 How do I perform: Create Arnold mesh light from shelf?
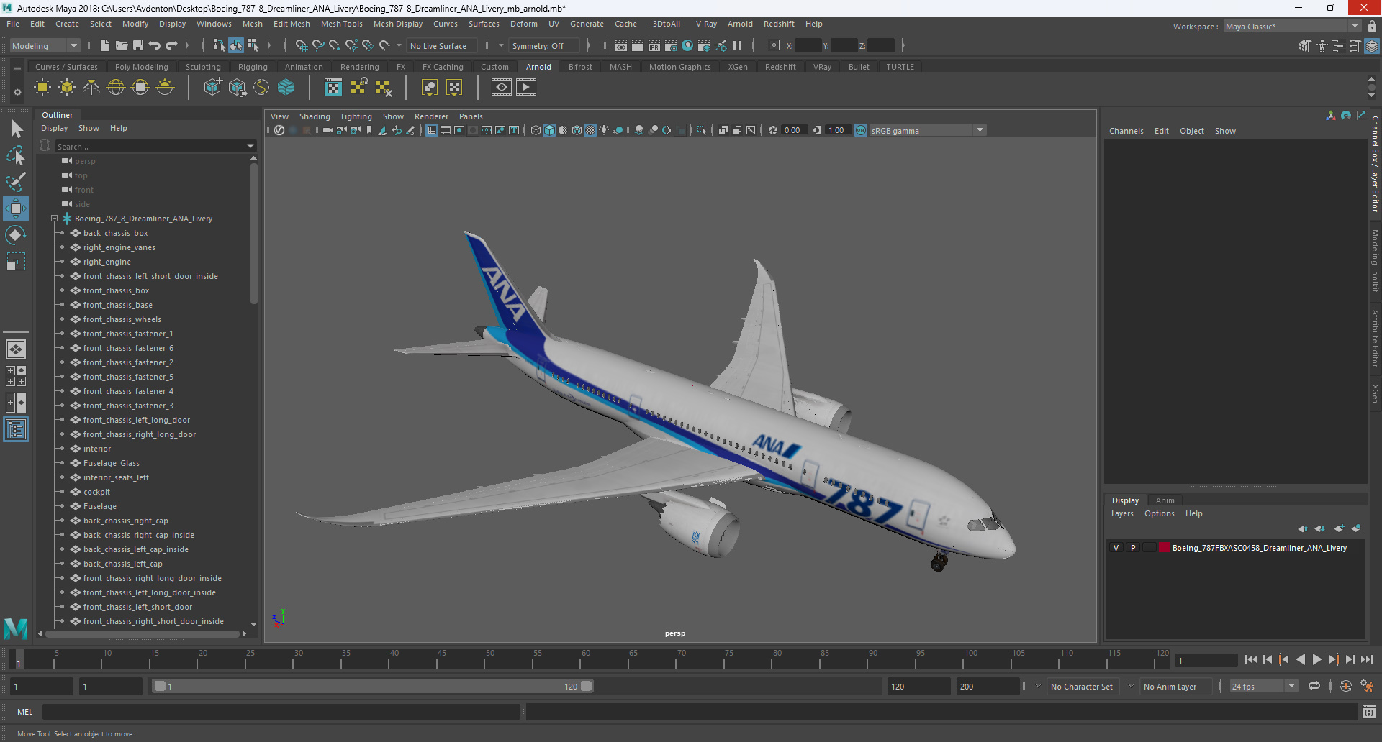[67, 88]
